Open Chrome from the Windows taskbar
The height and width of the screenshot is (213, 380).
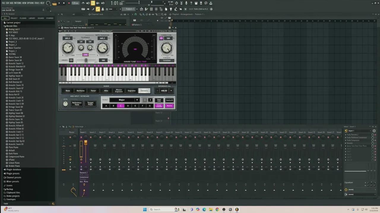[x=217, y=209]
